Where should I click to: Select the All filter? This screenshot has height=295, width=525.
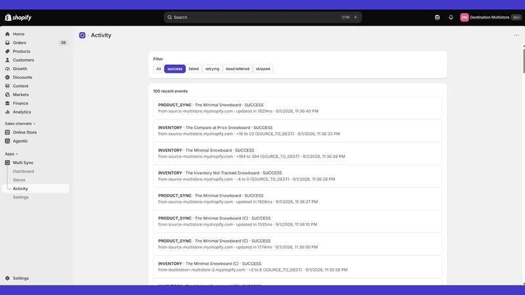158,69
